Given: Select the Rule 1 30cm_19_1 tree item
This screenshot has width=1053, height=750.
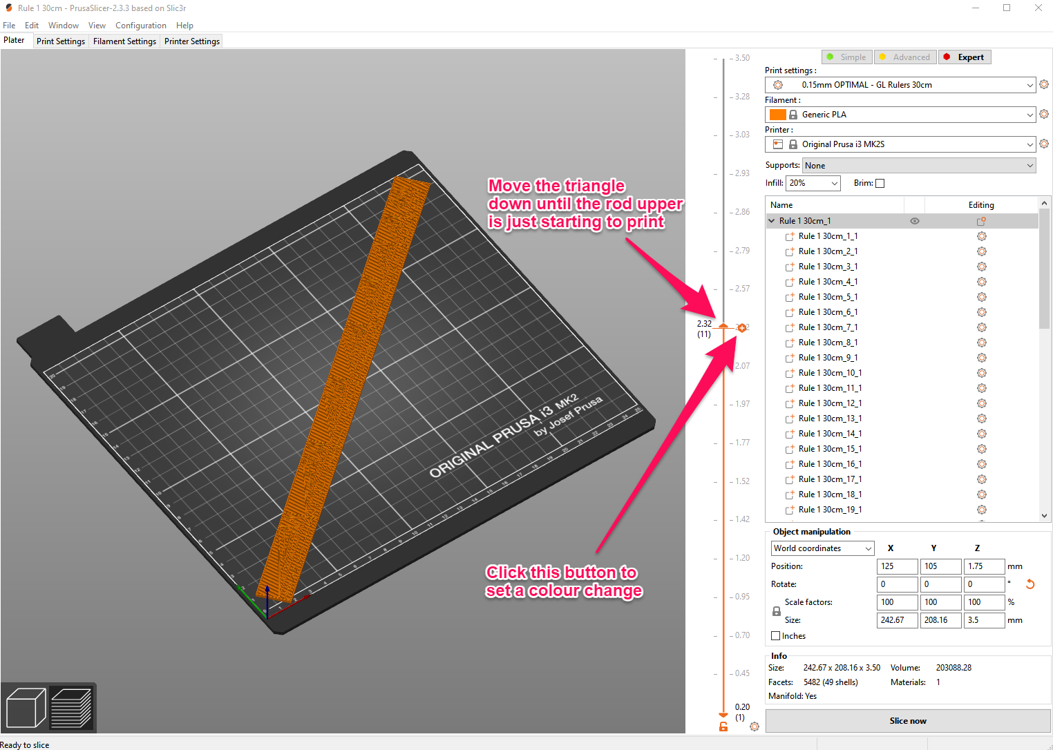Looking at the screenshot, I should click(x=830, y=510).
